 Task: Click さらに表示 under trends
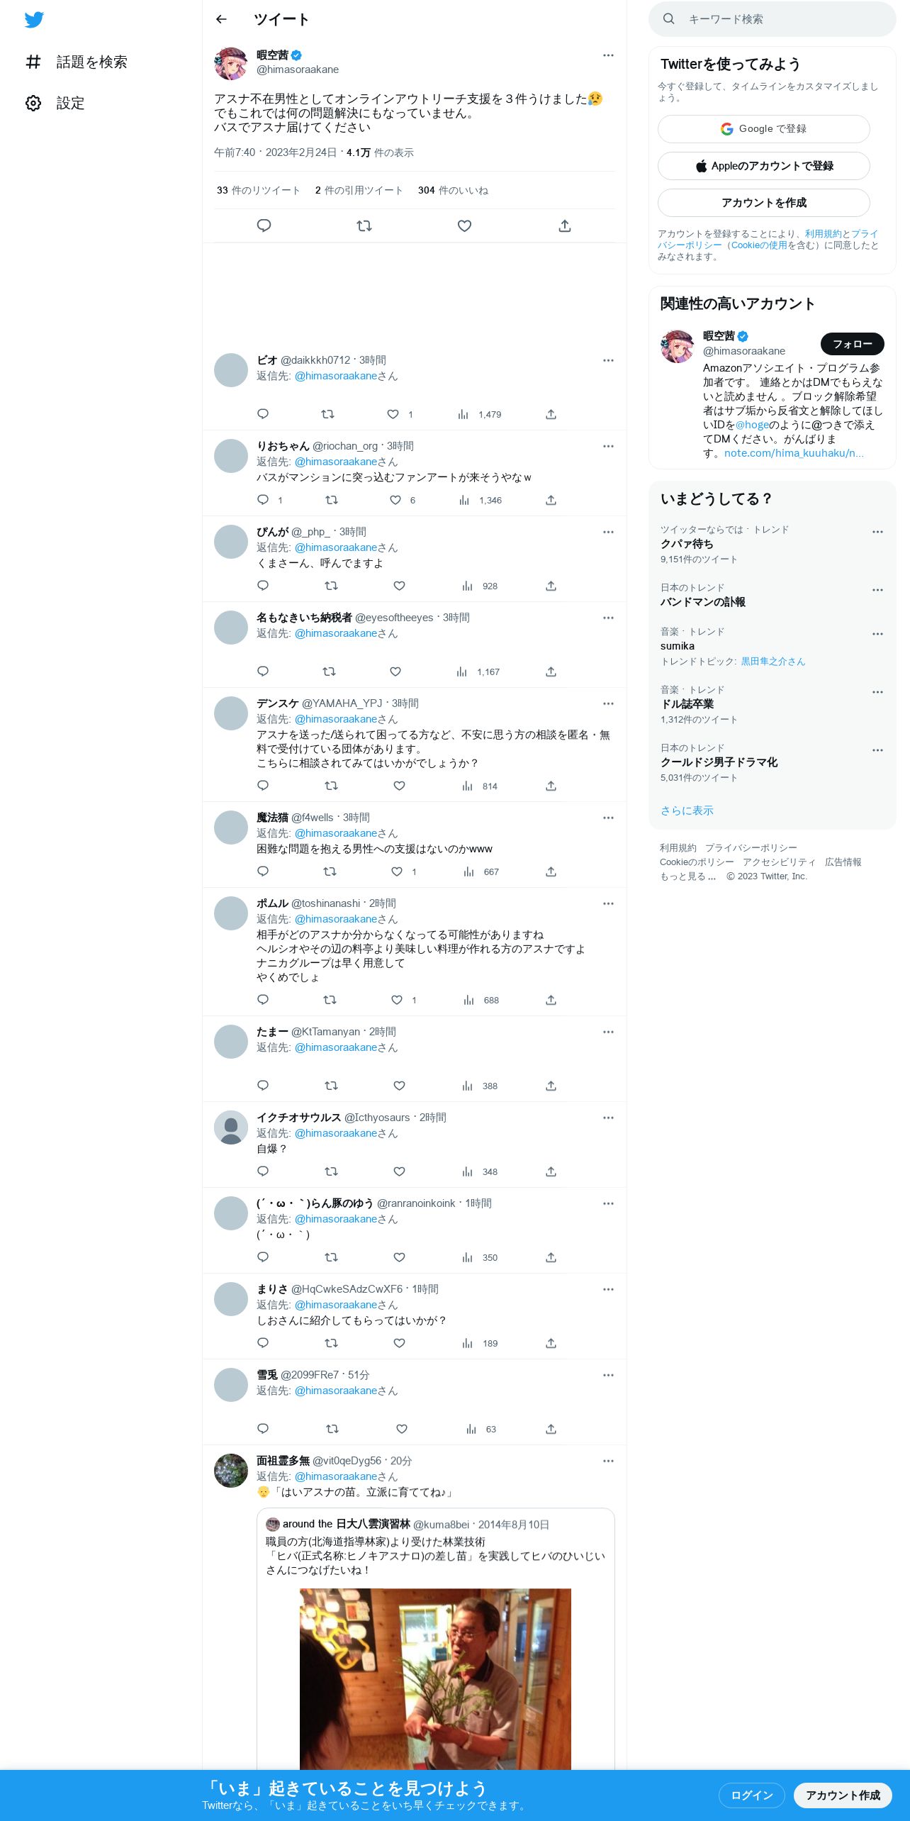pos(687,811)
